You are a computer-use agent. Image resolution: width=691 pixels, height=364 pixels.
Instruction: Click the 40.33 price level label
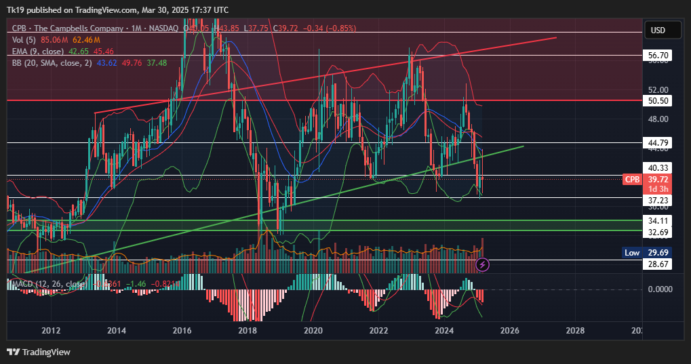[658, 167]
